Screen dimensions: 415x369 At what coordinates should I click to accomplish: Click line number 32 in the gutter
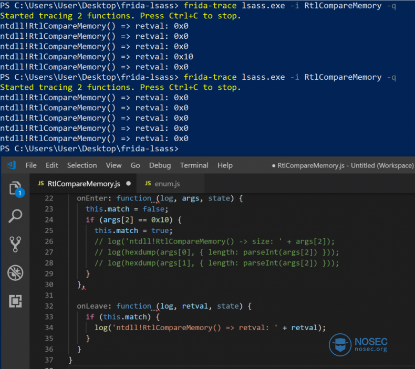click(49, 307)
